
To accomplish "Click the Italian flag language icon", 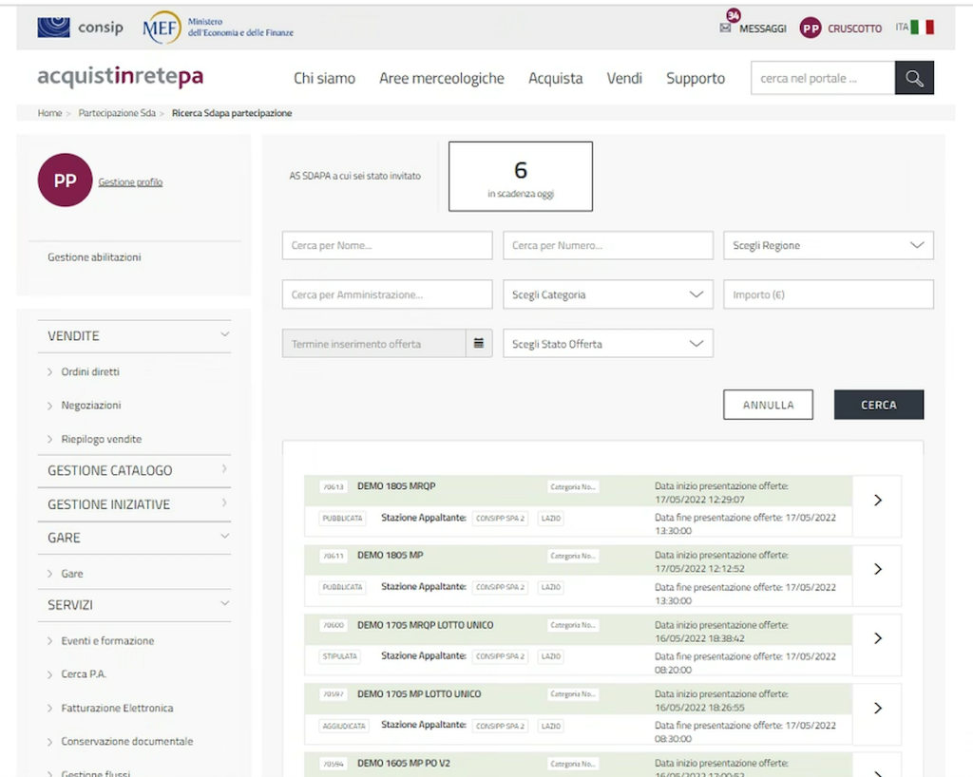I will (921, 28).
